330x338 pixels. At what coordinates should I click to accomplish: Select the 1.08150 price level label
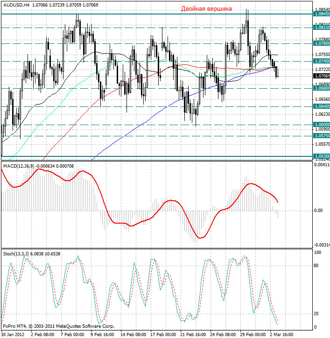point(322,28)
